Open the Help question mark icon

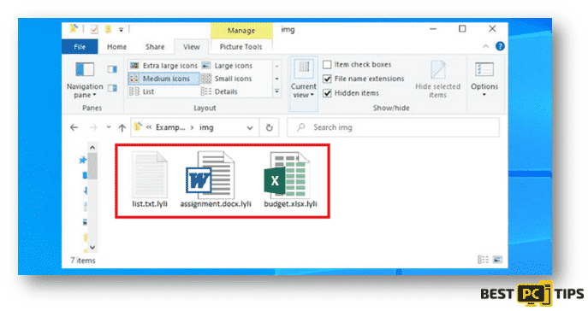pos(500,46)
